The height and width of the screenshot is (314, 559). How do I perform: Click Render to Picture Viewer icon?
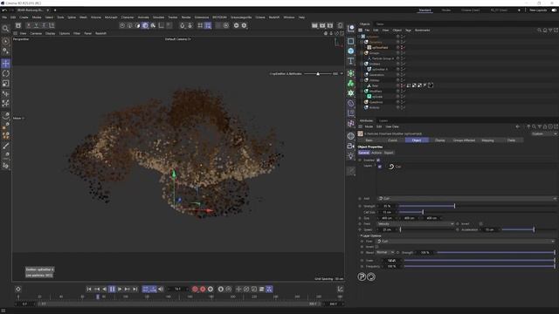322,25
